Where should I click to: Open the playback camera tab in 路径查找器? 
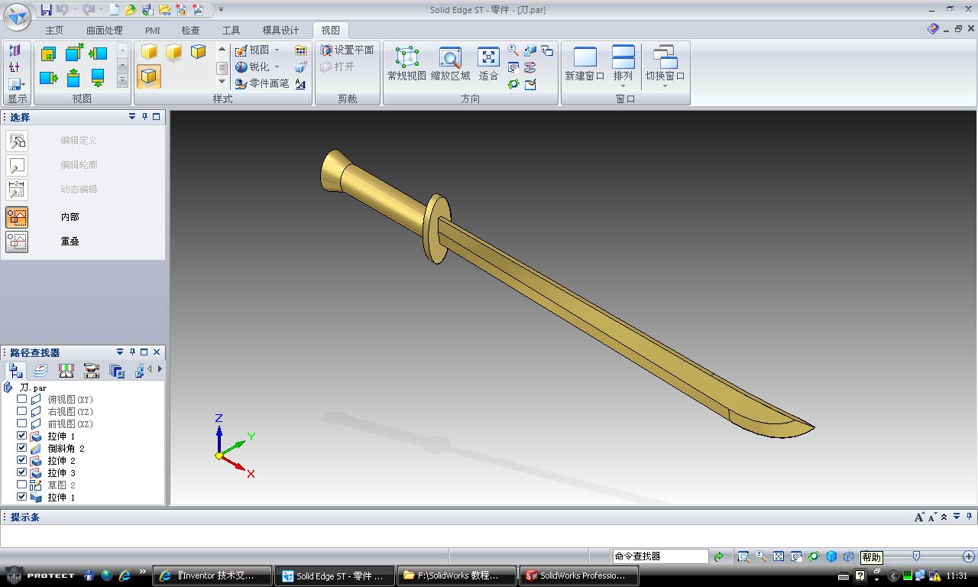(x=92, y=371)
